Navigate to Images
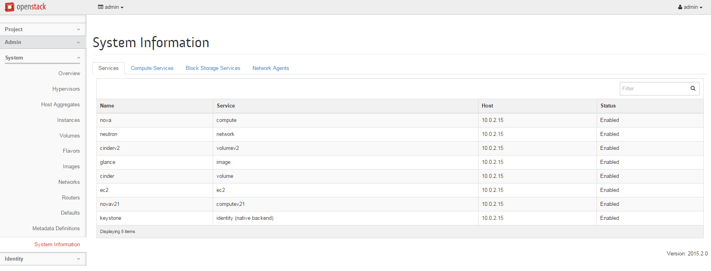This screenshot has height=271, width=711. (x=71, y=166)
